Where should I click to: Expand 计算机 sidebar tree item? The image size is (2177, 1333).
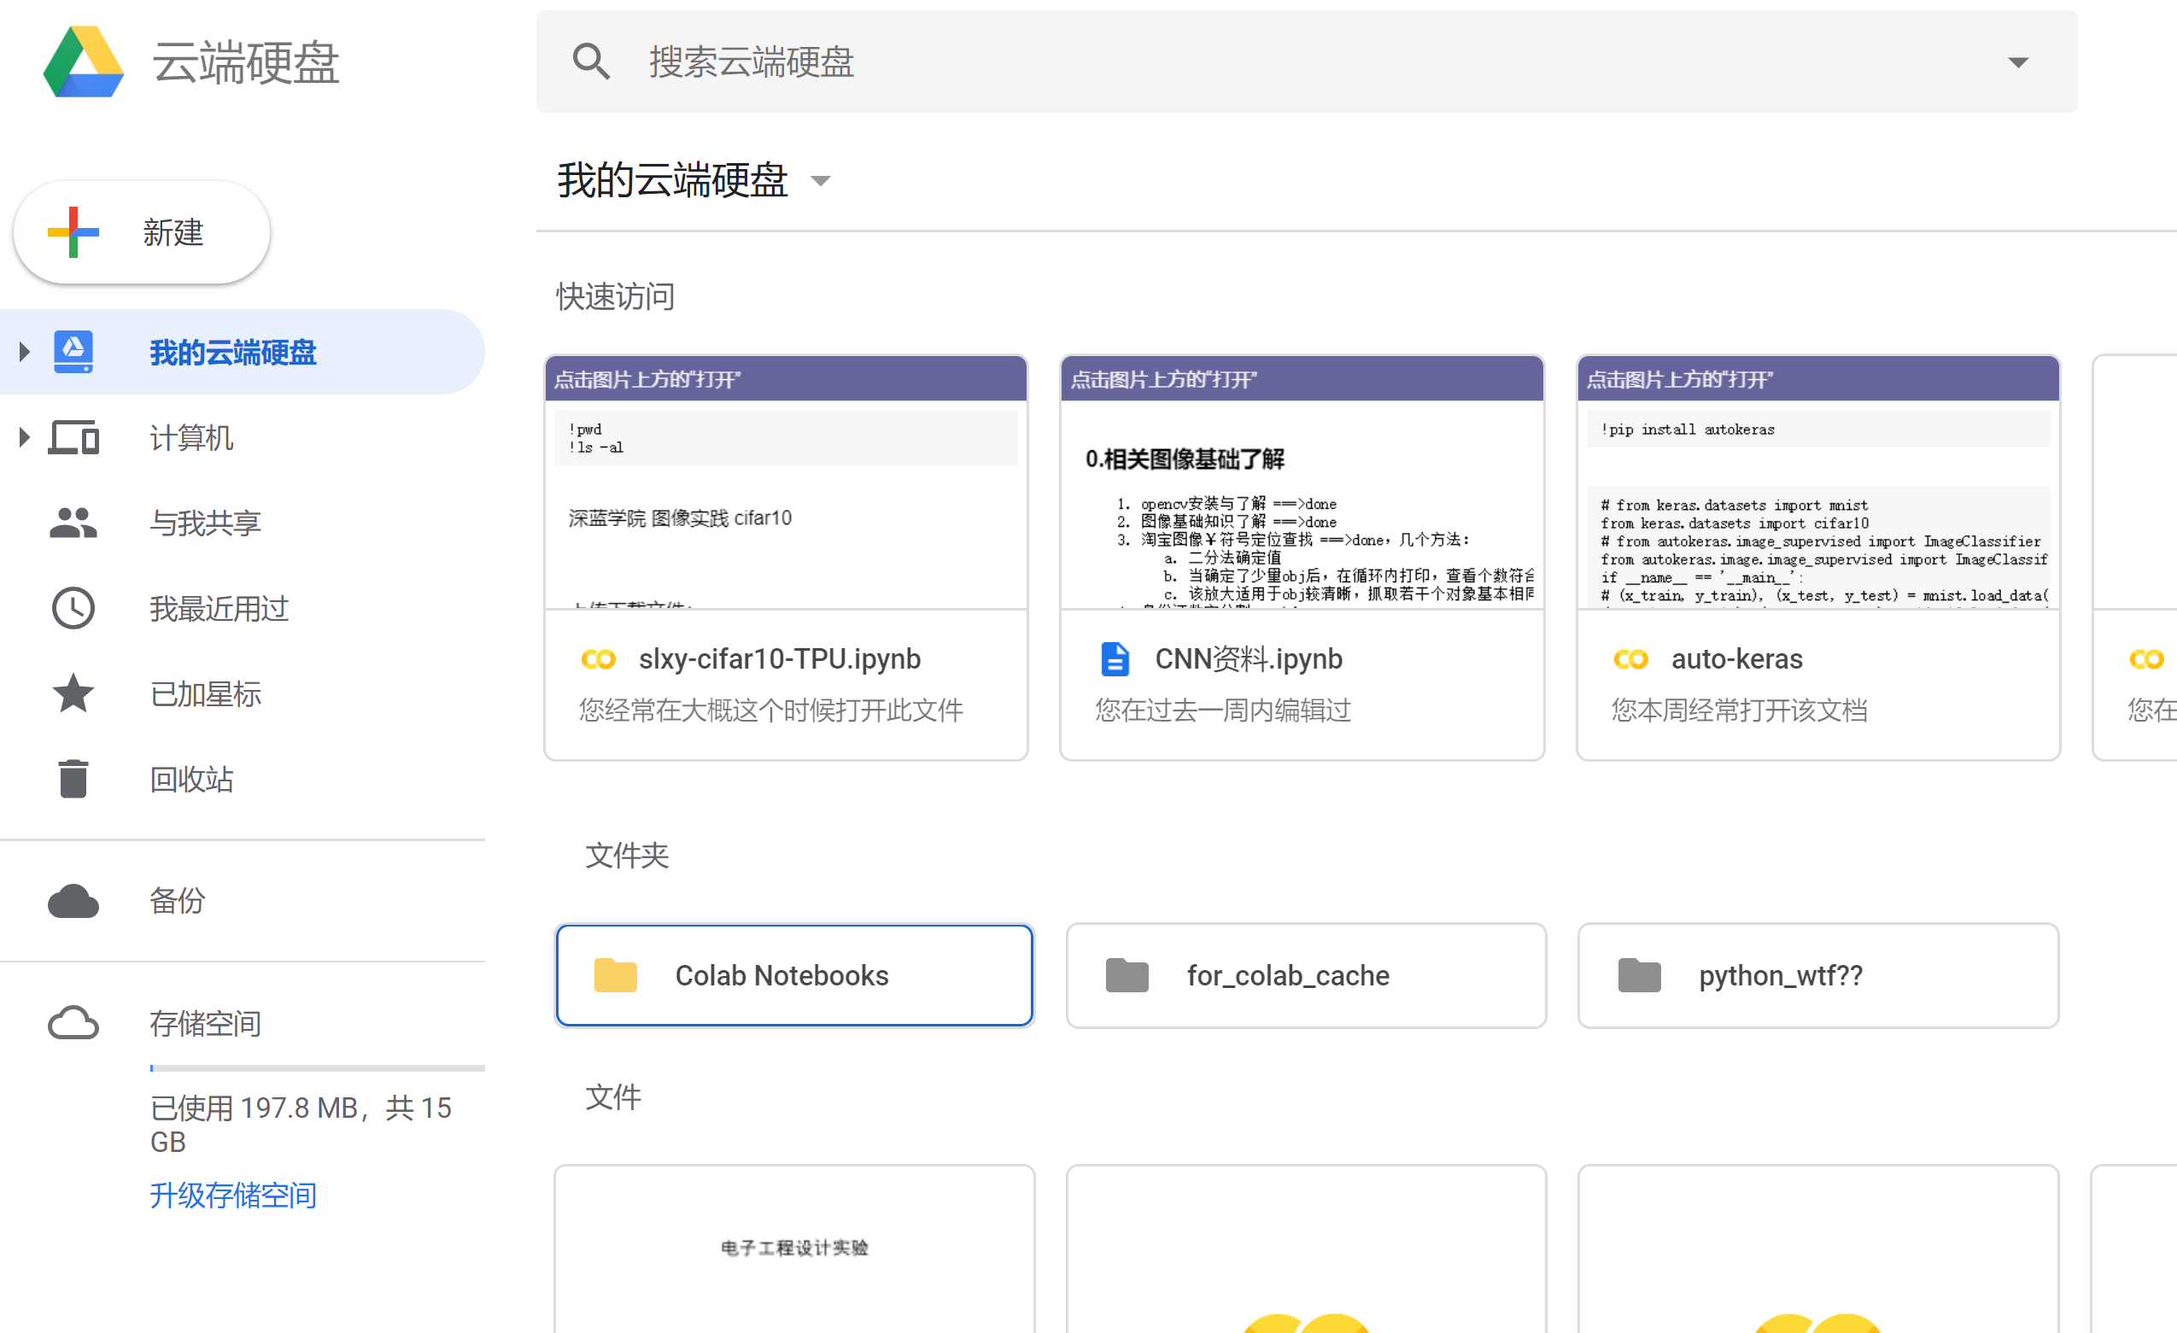pyautogui.click(x=23, y=436)
